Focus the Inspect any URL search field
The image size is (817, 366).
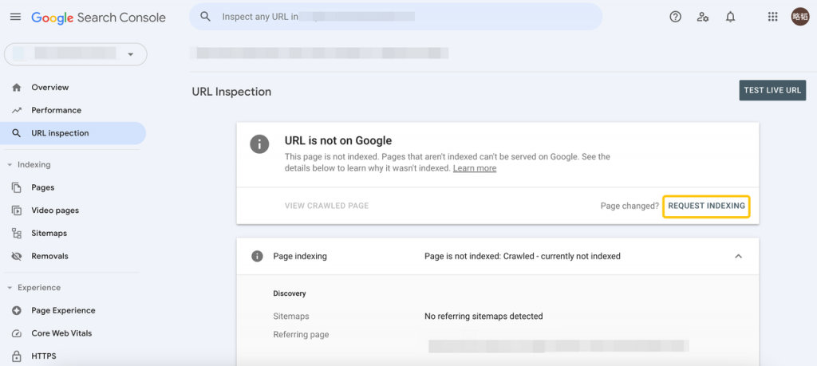click(x=396, y=17)
